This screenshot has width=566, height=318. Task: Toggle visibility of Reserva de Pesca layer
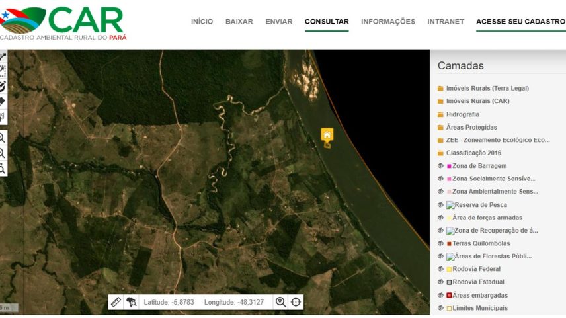point(440,205)
